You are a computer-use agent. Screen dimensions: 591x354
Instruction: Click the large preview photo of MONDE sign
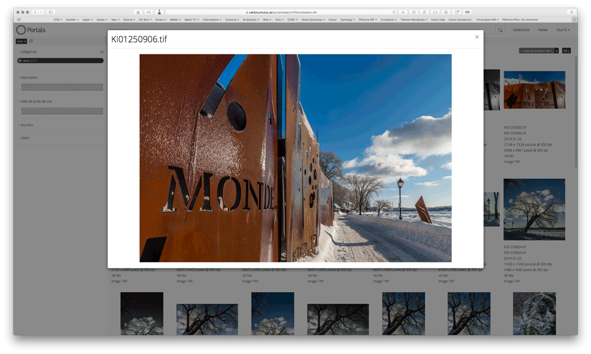point(295,158)
